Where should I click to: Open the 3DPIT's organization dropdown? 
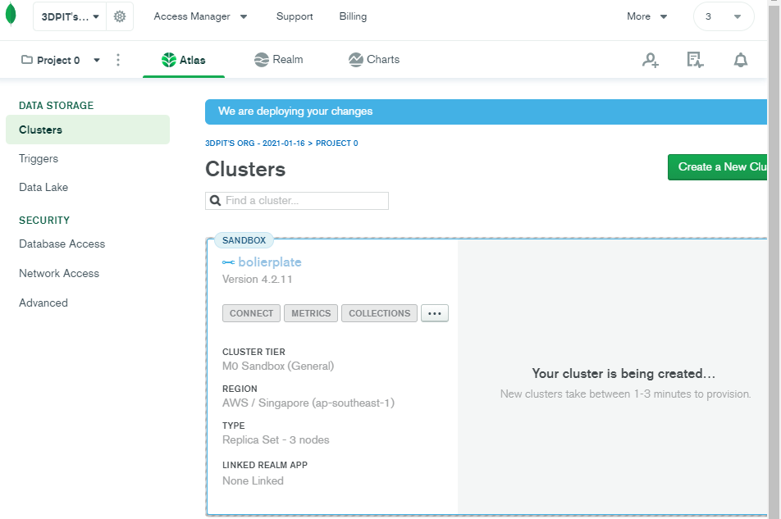coord(70,16)
